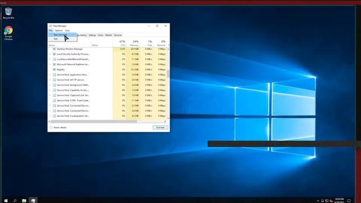Click the vertical scrollbar thumb in process list
Viewport: 361px width, 203px height.
pyautogui.click(x=168, y=74)
